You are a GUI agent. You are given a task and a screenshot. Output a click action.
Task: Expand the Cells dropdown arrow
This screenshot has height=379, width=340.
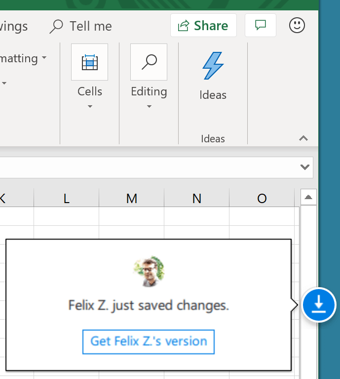(x=90, y=106)
